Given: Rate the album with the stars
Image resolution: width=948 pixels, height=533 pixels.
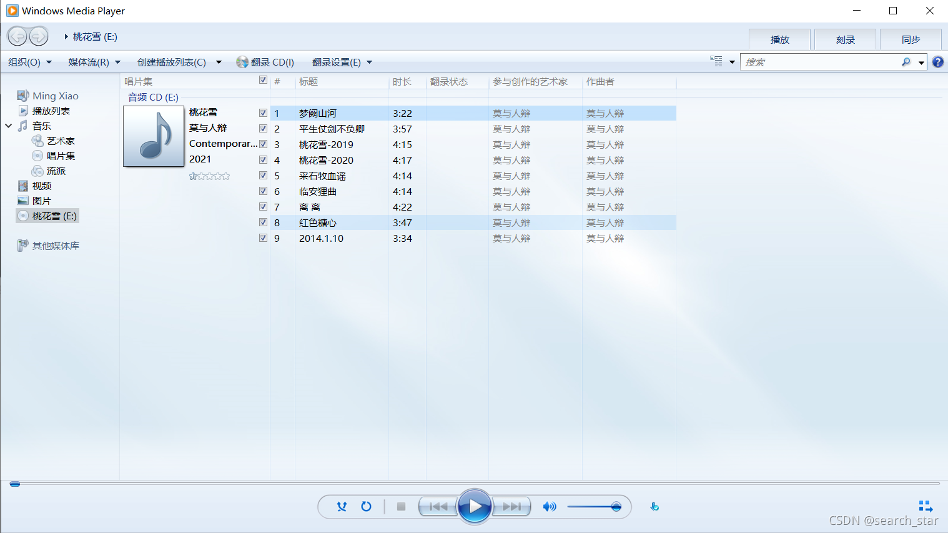Looking at the screenshot, I should 210,176.
